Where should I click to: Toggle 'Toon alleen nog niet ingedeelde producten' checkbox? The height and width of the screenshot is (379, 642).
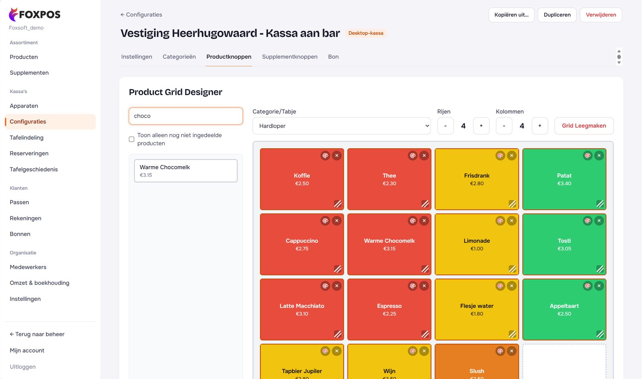tap(132, 139)
